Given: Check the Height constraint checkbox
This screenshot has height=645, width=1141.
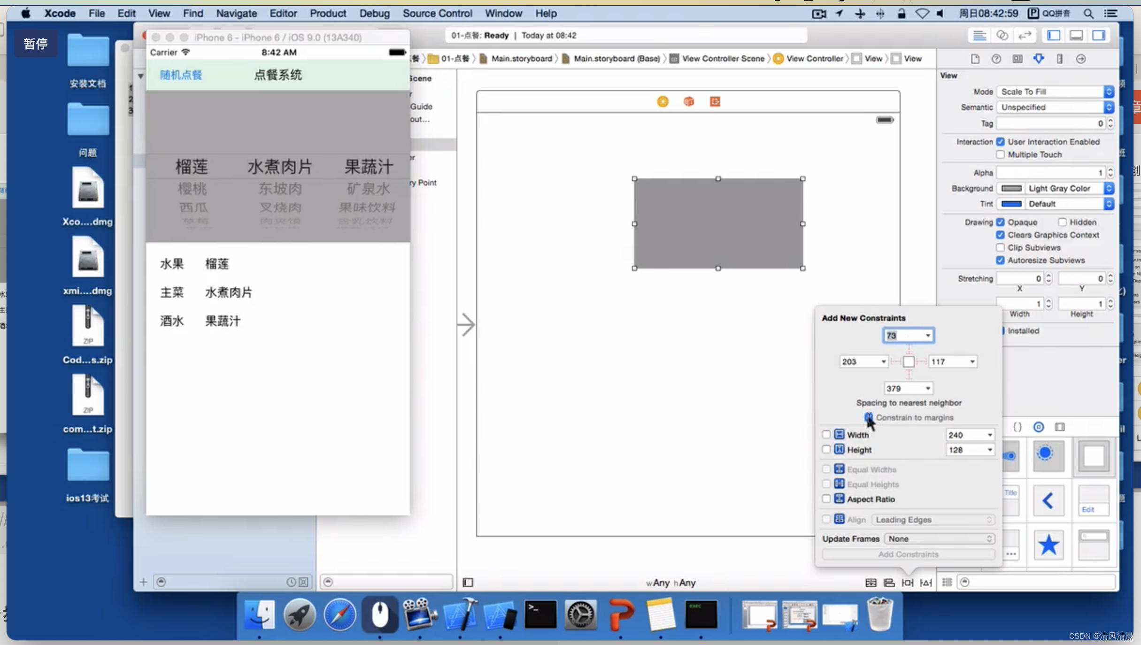Looking at the screenshot, I should [826, 450].
